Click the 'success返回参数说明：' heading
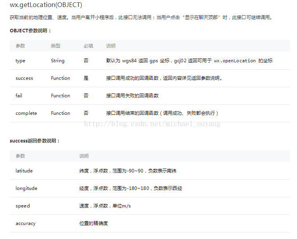Screen dimensions: 297x239 coord(35,141)
